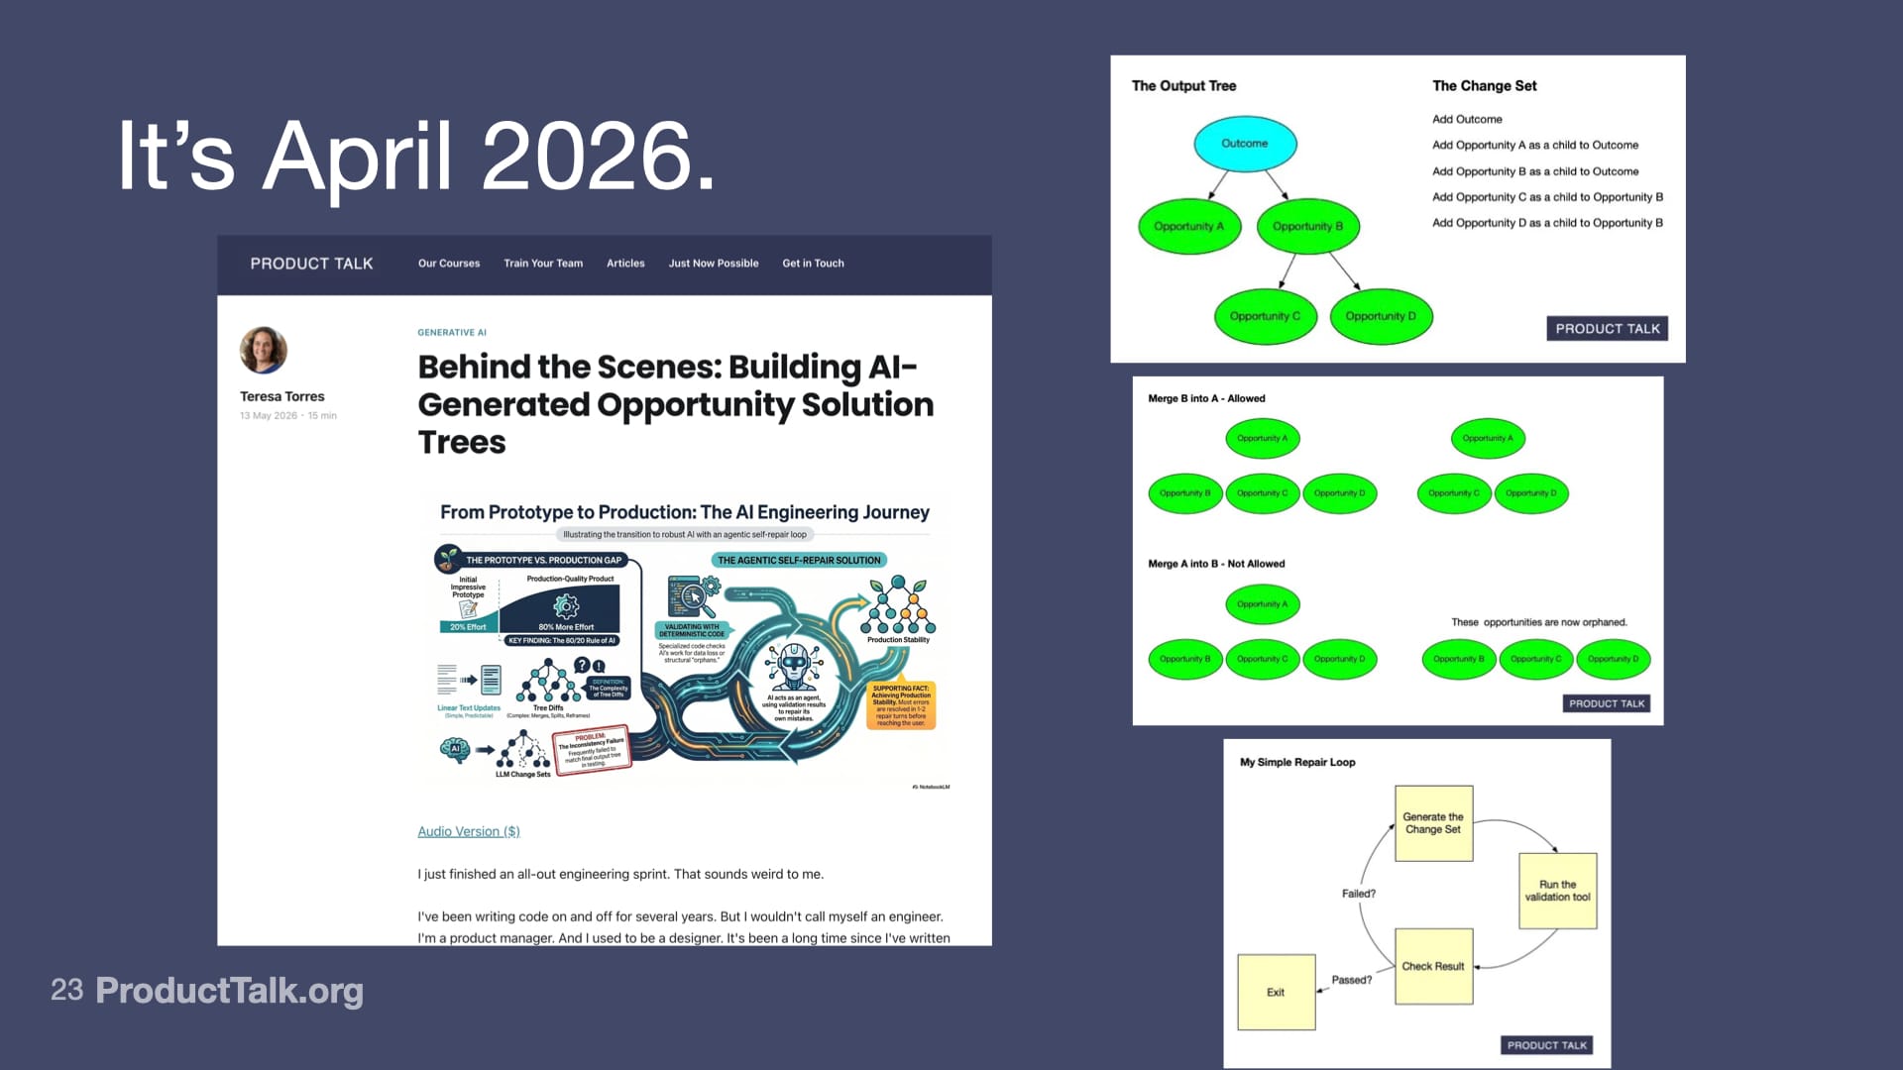Open the Behind the Scenes article headline
Screen dimensions: 1903x1070
(676, 404)
